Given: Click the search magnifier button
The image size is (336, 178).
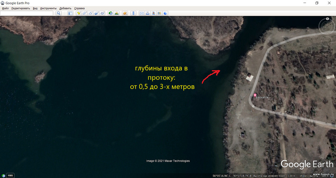Looking at the screenshot, I should coord(59,13).
